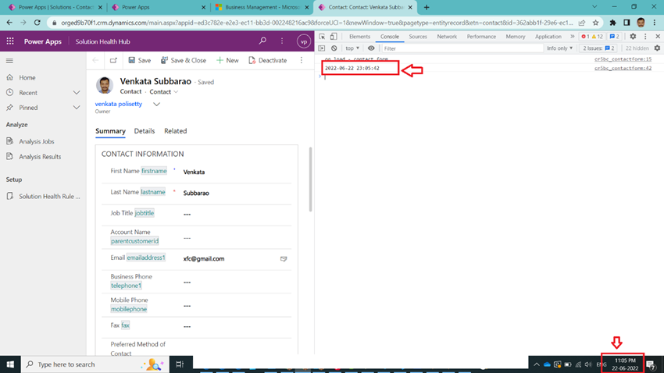Switch to Business Management browser tab
664x373 pixels.
click(x=262, y=7)
